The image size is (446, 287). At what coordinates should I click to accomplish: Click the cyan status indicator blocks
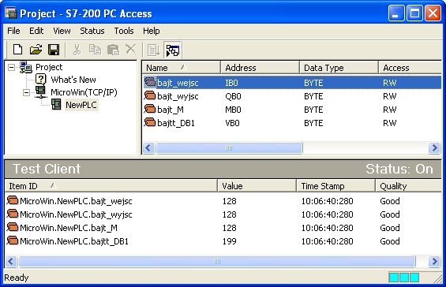coord(404,278)
